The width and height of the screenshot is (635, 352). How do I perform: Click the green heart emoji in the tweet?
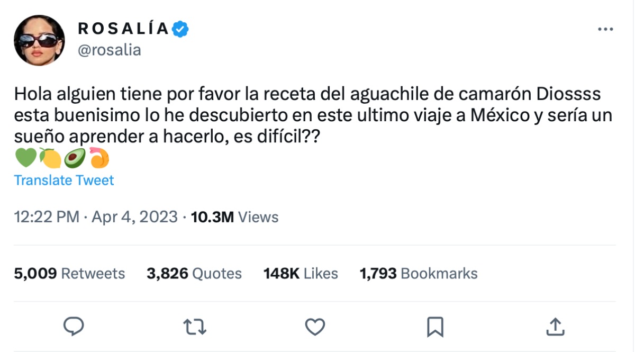26,158
